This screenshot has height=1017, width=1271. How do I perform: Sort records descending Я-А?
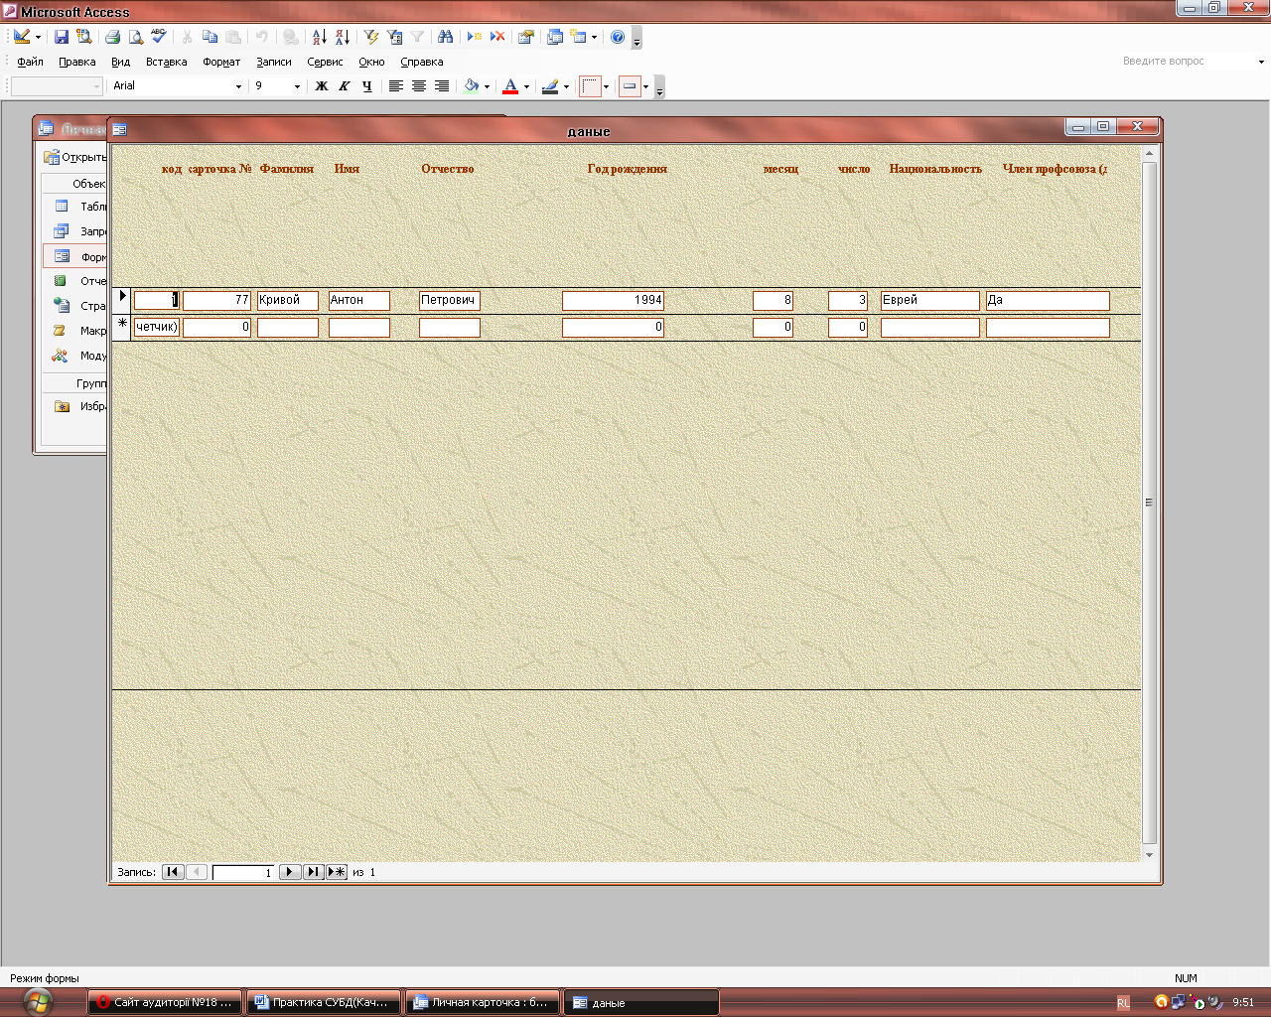(x=342, y=37)
